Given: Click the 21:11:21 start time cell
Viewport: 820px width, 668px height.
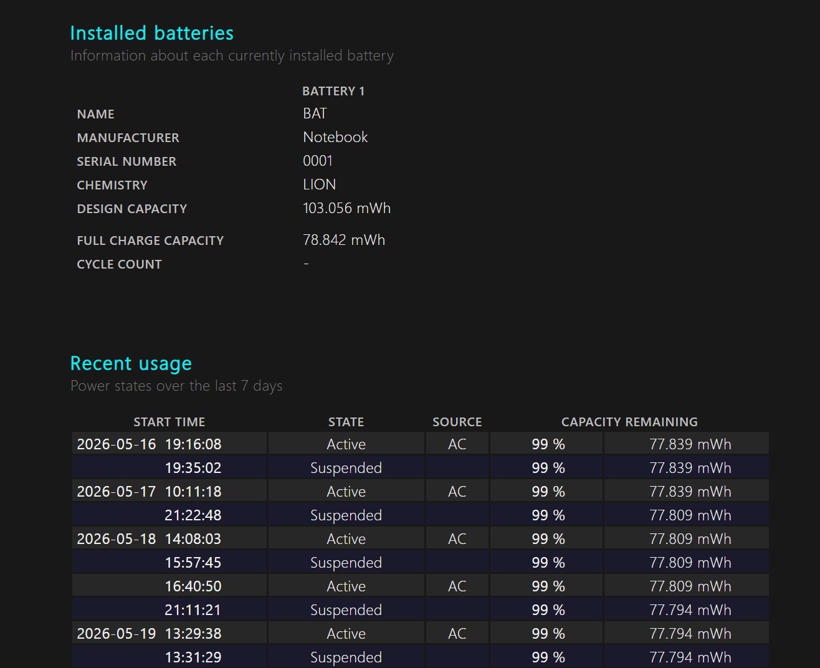Looking at the screenshot, I should (x=169, y=609).
